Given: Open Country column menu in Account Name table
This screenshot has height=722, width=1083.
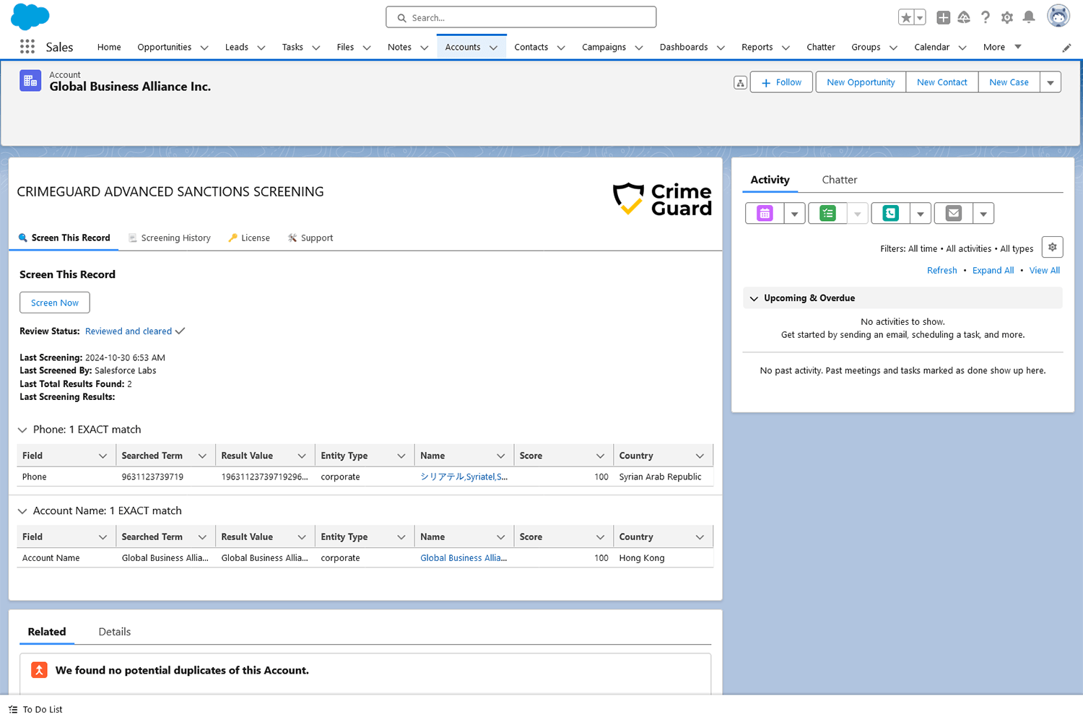Looking at the screenshot, I should pos(700,537).
